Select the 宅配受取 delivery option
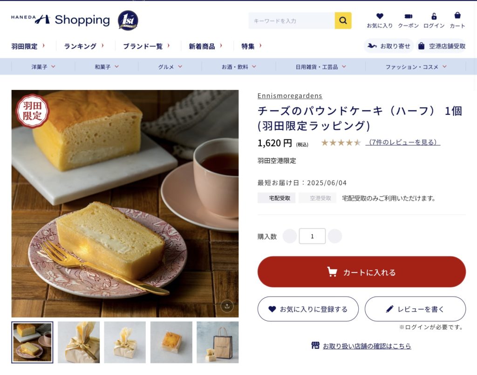This screenshot has width=477, height=375. (279, 198)
